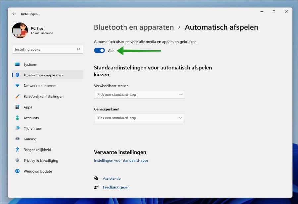Click the Gaming controller icon
The width and height of the screenshot is (298, 204).
(x=17, y=139)
